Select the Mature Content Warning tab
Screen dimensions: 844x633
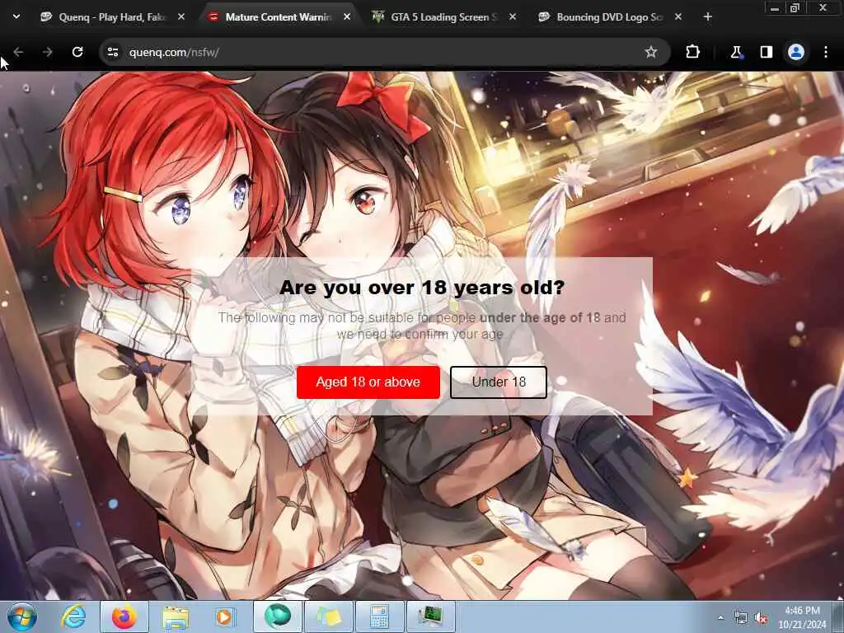[x=279, y=17]
